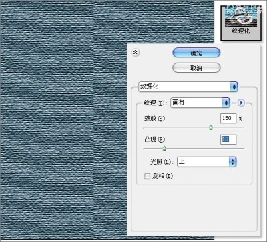The width and height of the screenshot is (267, 242).
Task: Click the 反相 (I) label text
Action: [162, 176]
